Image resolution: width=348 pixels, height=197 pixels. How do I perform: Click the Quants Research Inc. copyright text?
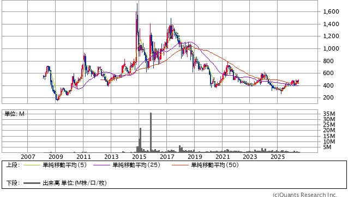(305, 195)
